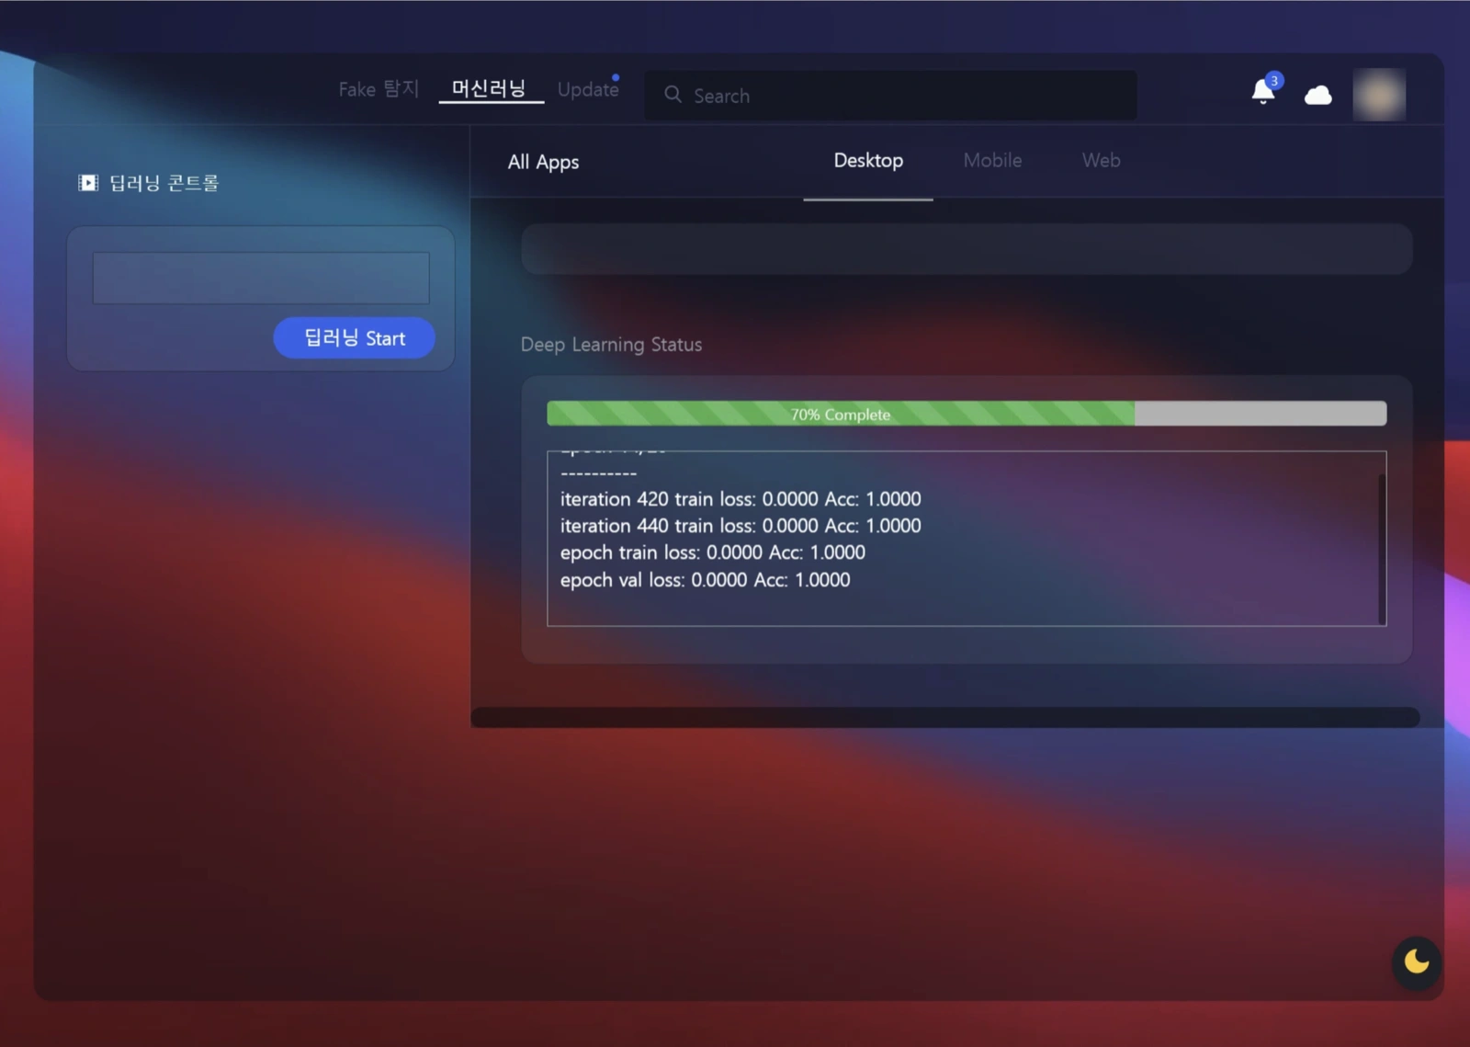Click the epoch train loss line
The width and height of the screenshot is (1470, 1047).
pyautogui.click(x=713, y=552)
